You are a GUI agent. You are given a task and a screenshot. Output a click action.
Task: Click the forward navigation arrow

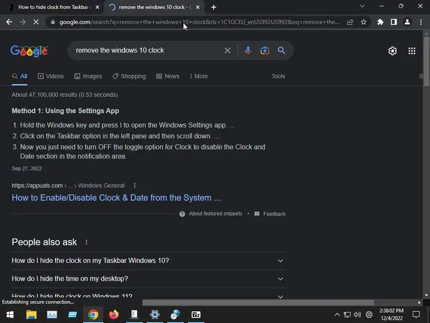point(23,22)
